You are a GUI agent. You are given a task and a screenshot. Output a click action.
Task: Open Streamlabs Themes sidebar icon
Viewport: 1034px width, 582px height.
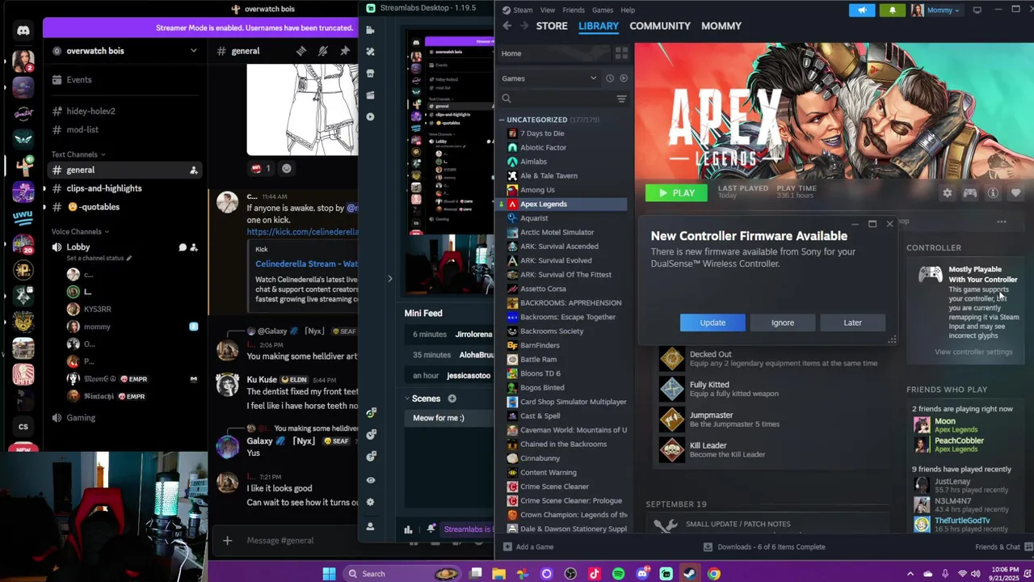tap(370, 52)
